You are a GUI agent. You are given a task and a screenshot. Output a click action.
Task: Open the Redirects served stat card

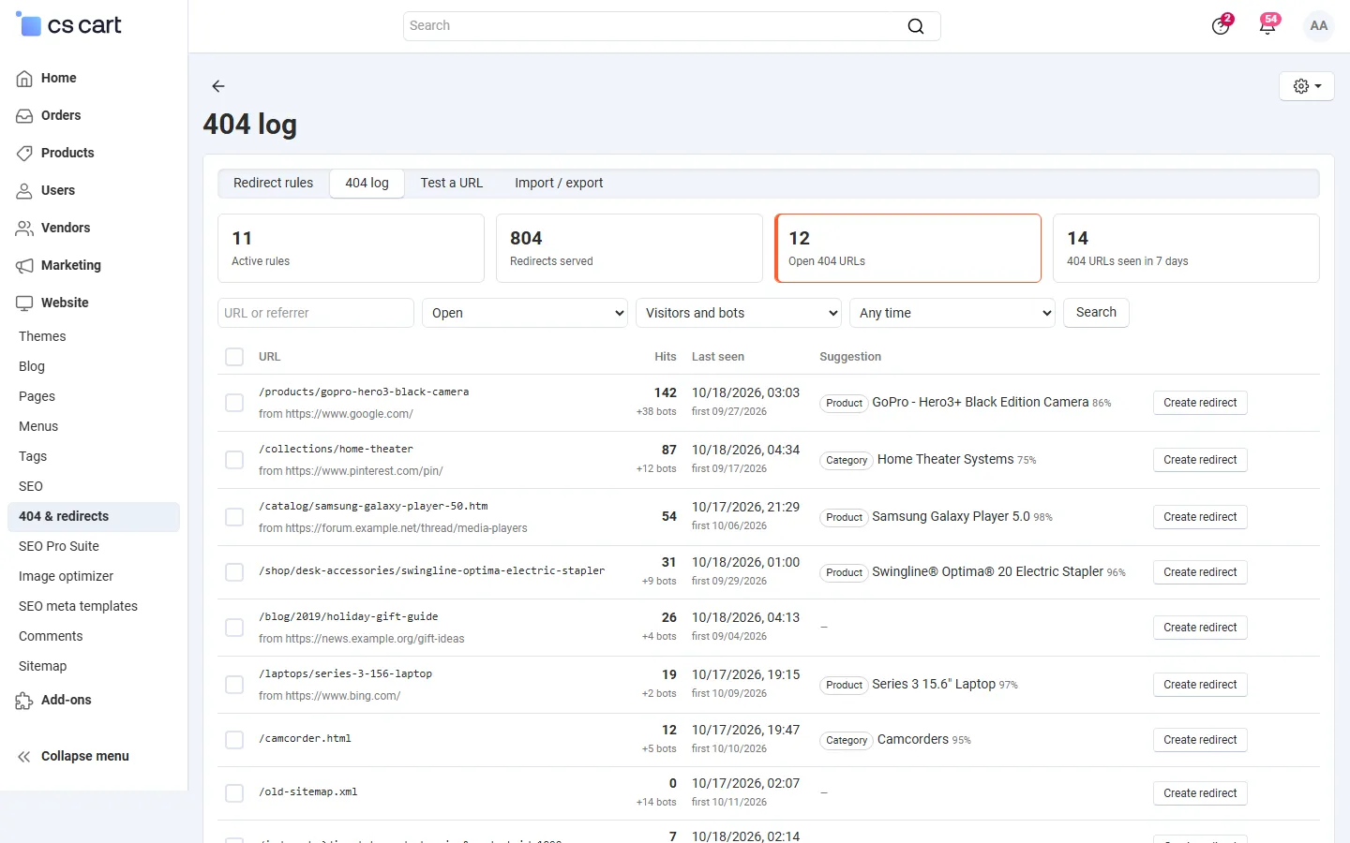[629, 248]
